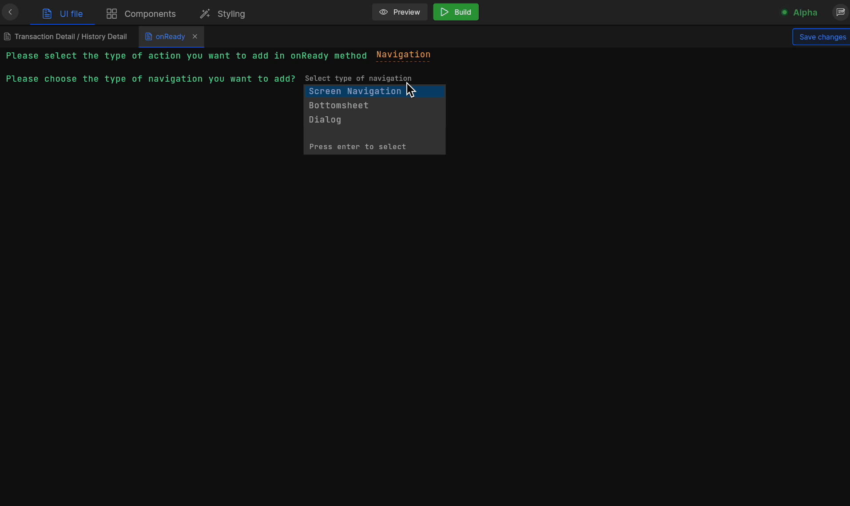Focus the Select type of navigation field
Viewport: 850px width, 506px height.
coord(357,79)
